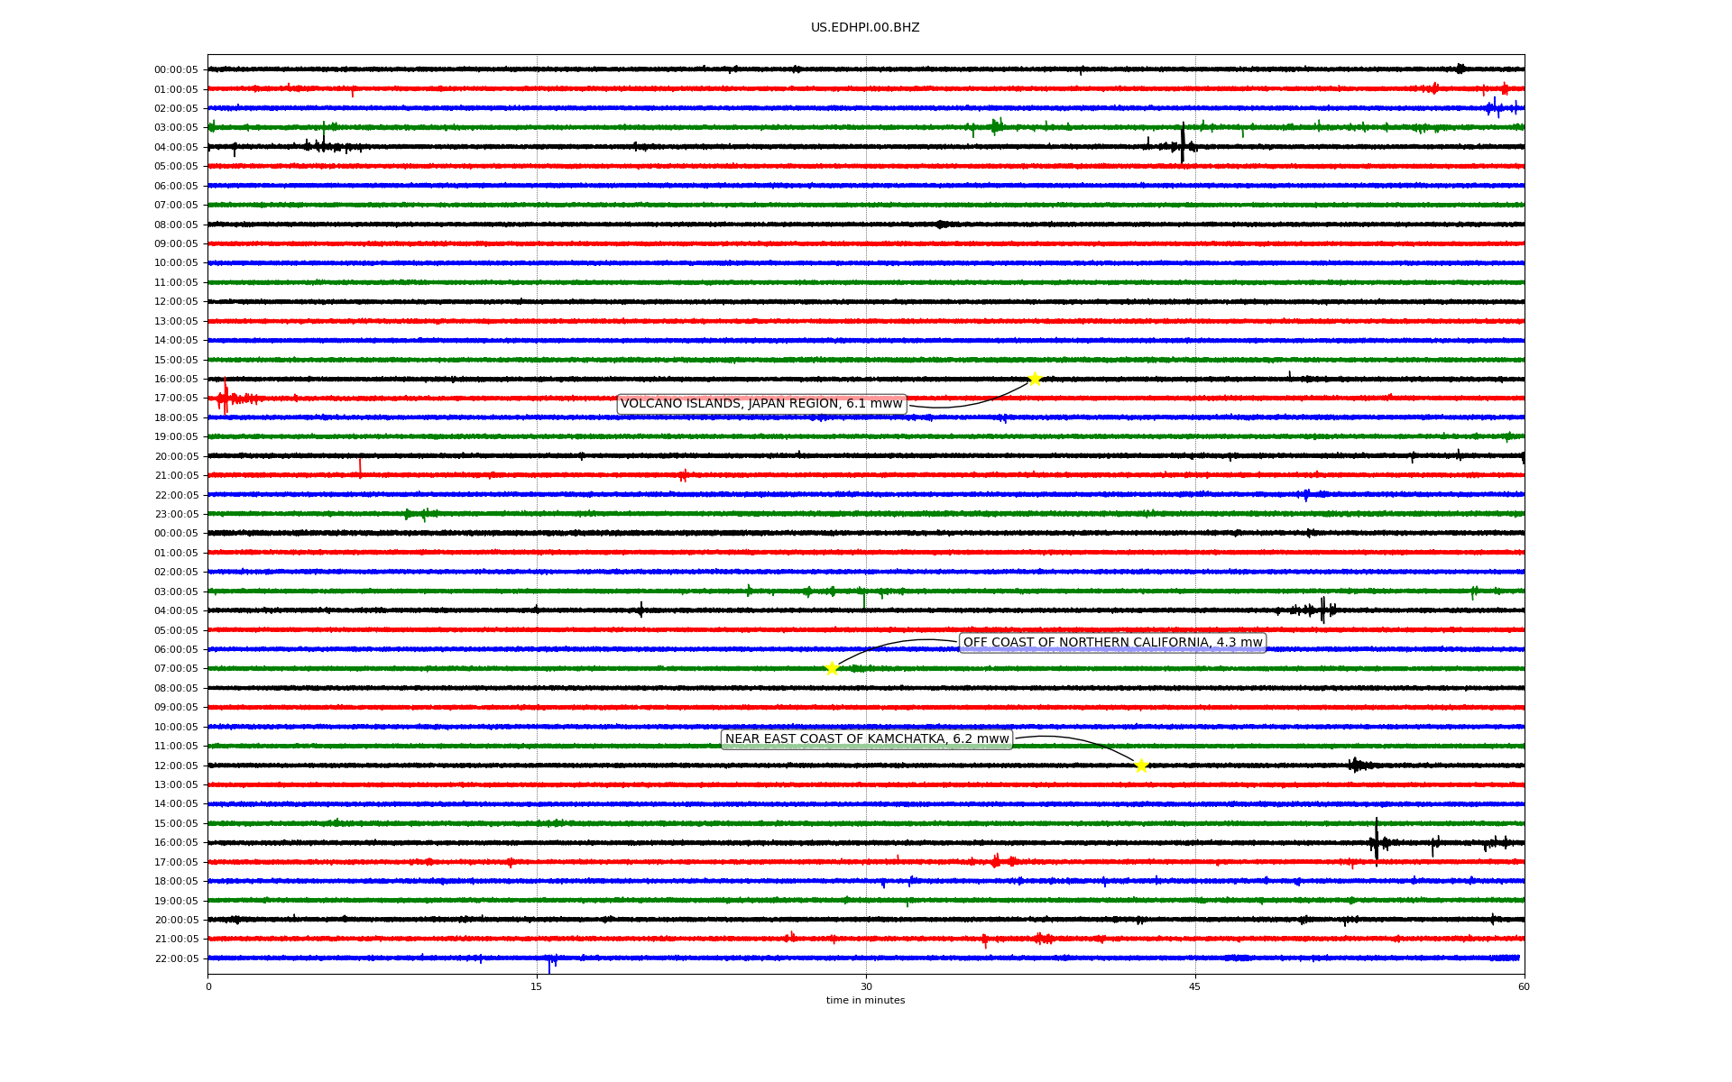This screenshot has height=1082, width=1732.
Task: Click the 0 minute x-axis tick label
Action: pyautogui.click(x=208, y=986)
